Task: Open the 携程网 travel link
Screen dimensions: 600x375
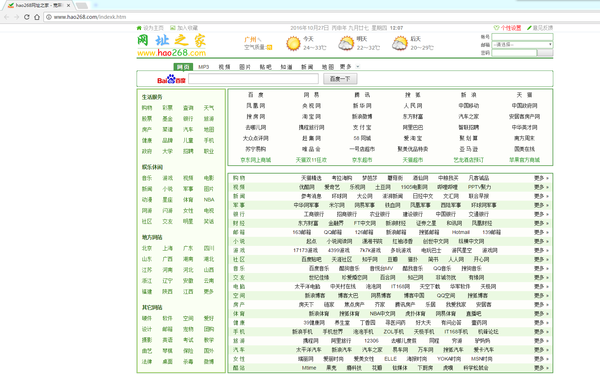Action: pyautogui.click(x=311, y=341)
